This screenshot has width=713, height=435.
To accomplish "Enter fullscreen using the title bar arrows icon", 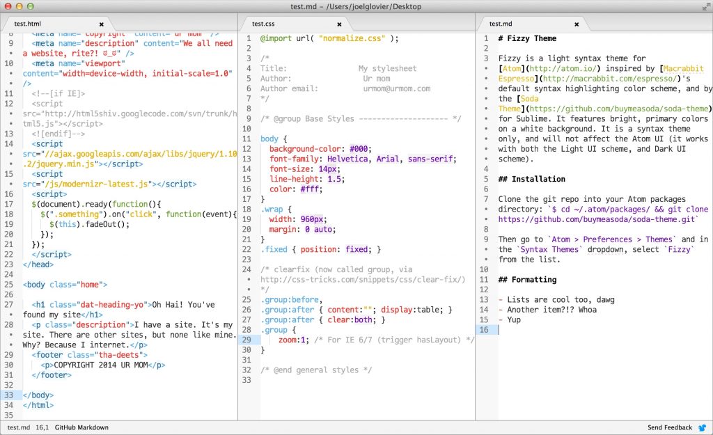I will coord(703,6).
